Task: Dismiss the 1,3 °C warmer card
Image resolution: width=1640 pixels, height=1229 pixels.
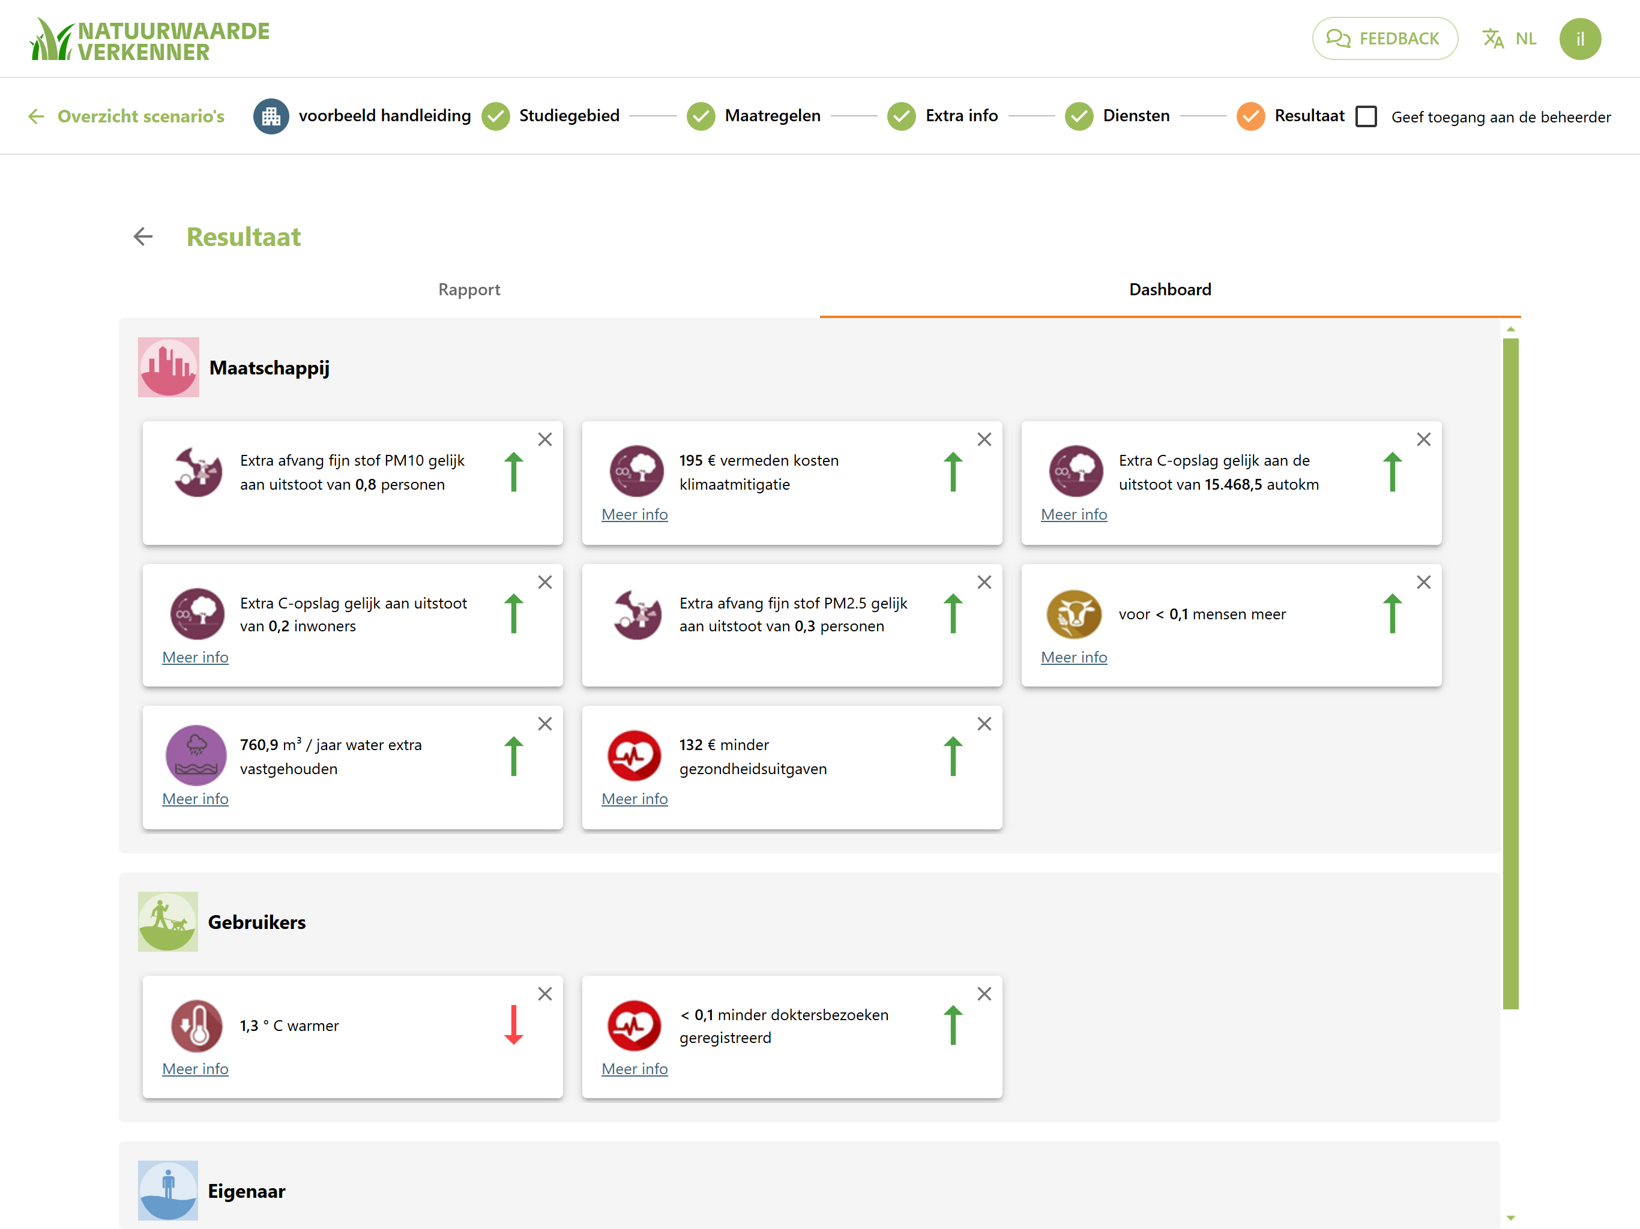Action: pyautogui.click(x=545, y=994)
